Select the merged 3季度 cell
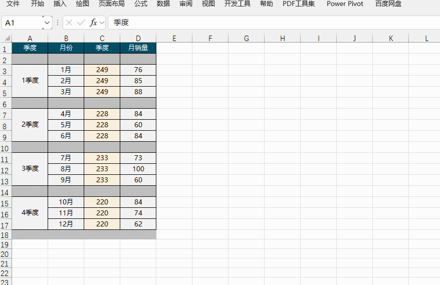The width and height of the screenshot is (440, 285). [30, 169]
